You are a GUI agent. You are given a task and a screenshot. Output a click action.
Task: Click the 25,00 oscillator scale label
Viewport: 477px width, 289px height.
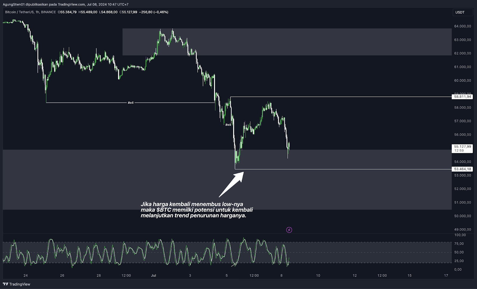click(x=459, y=261)
